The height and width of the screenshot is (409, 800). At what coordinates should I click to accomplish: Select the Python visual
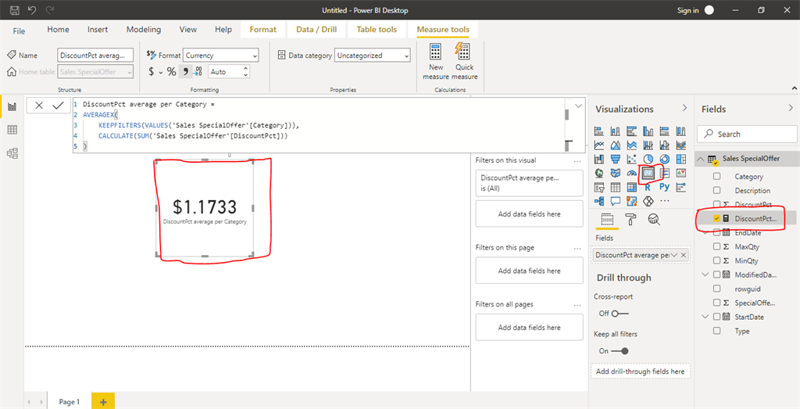[x=664, y=187]
